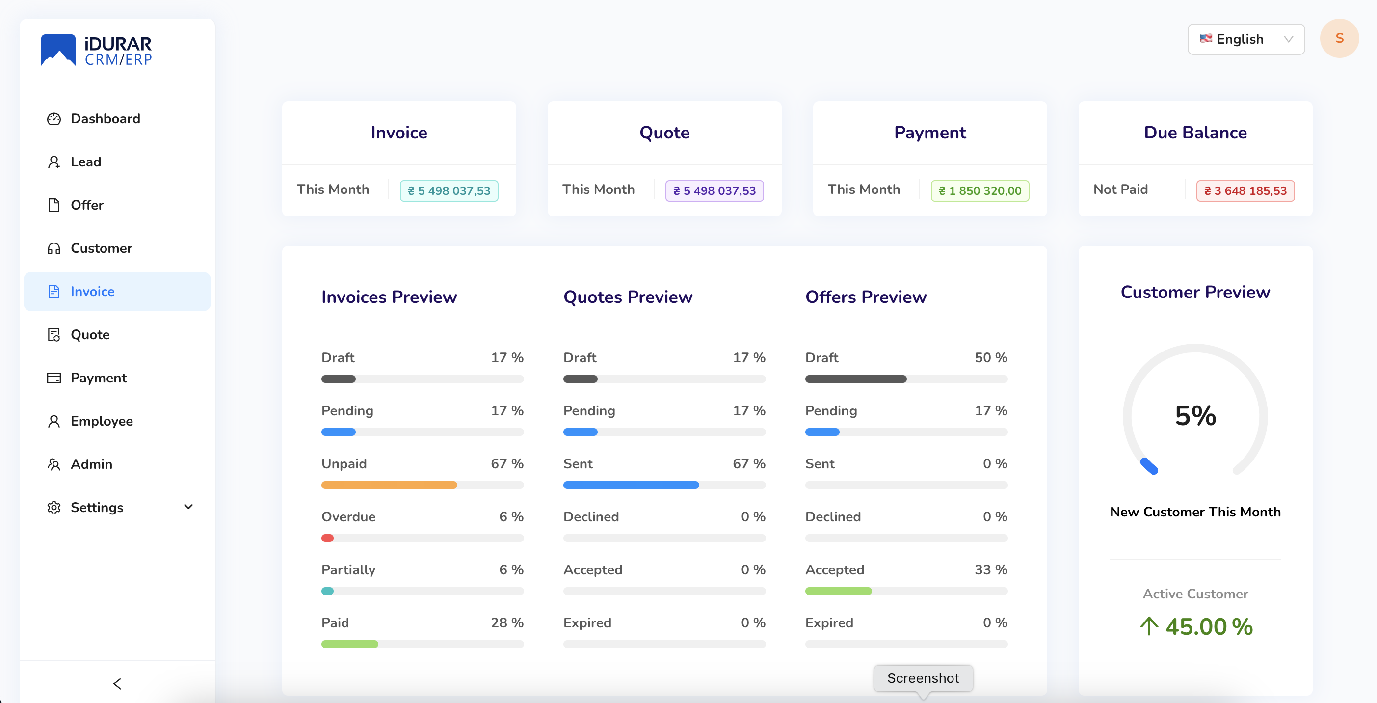
Task: Click the Admin user icon
Action: pos(54,464)
